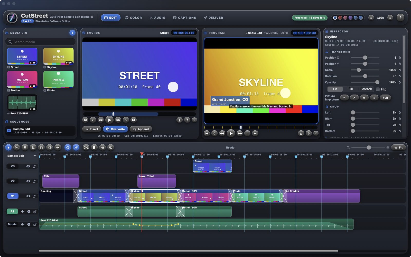Switch to the Color workspace tab
The height and width of the screenshot is (257, 411).
[x=133, y=18]
